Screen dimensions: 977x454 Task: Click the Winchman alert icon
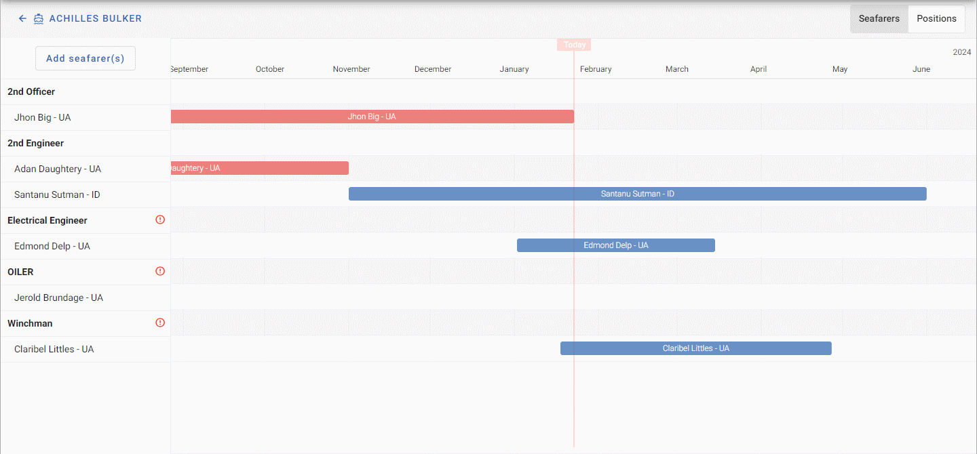160,323
